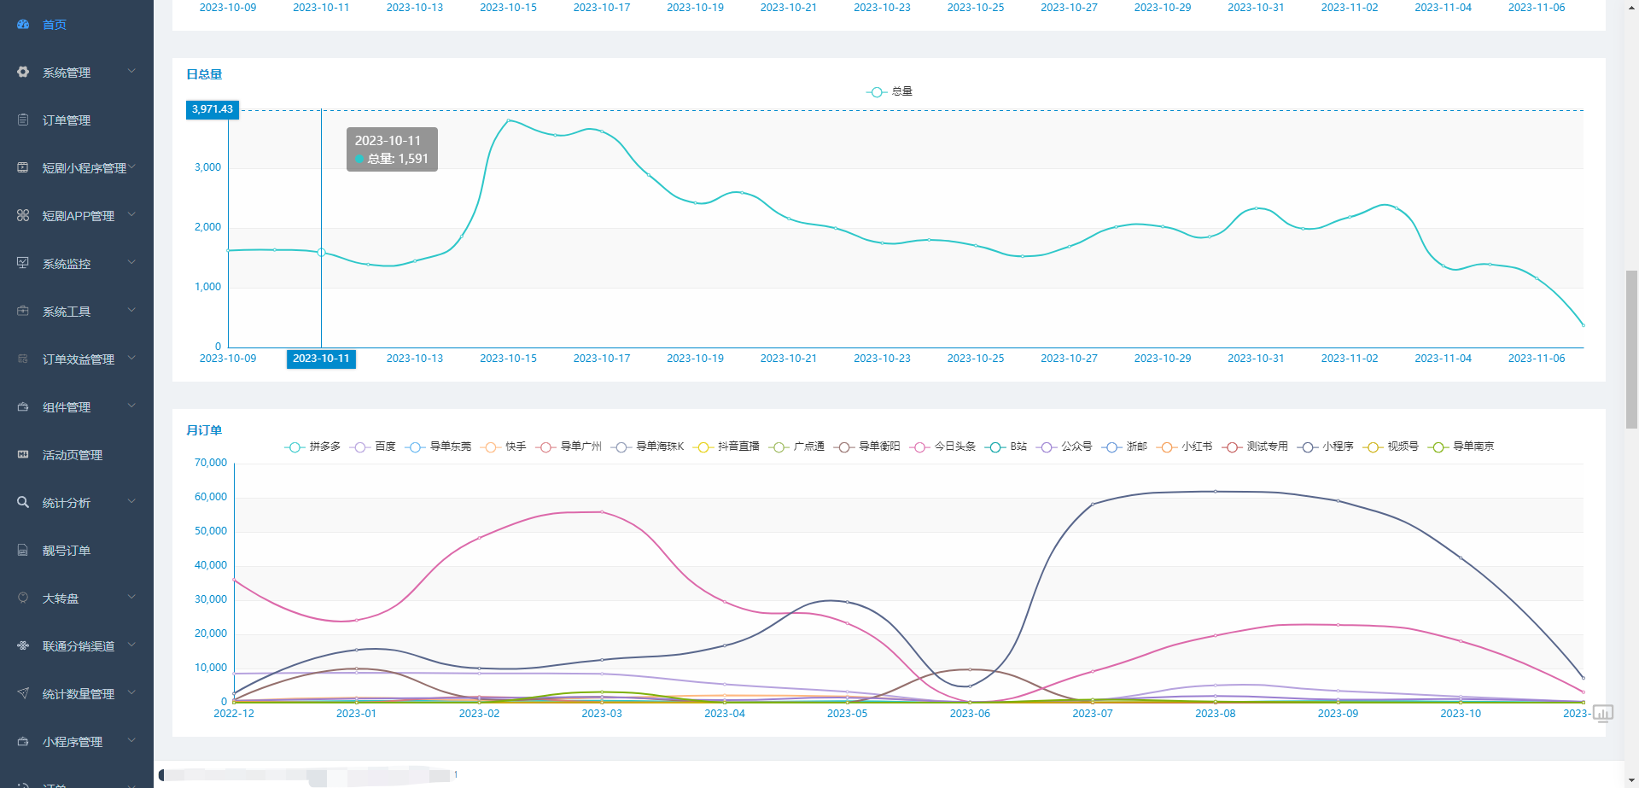Expand the 小程序管理 menu chevron
The height and width of the screenshot is (788, 1639).
pos(131,741)
